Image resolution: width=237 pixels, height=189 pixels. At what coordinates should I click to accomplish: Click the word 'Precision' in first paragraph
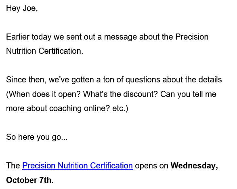point(192,37)
